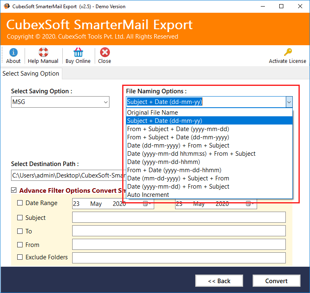The height and width of the screenshot is (293, 310).
Task: Enable the Subject filter checkbox
Action: pos(20,217)
